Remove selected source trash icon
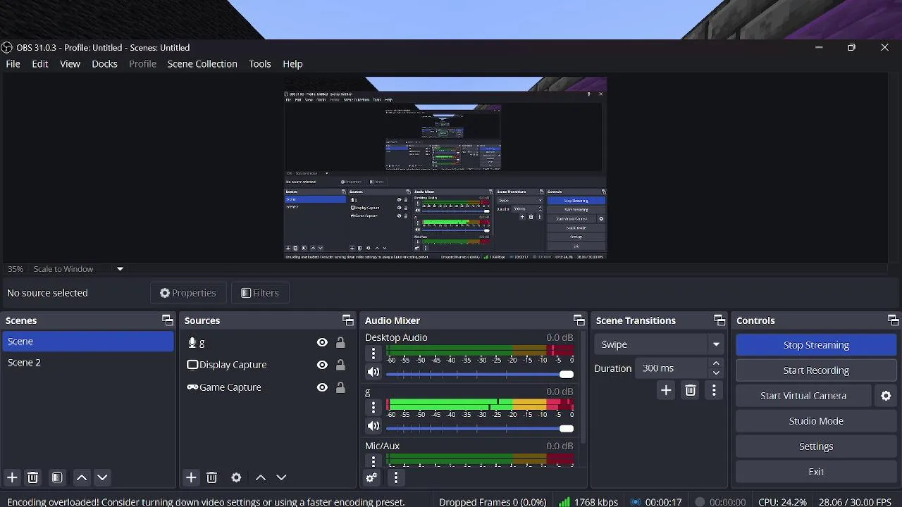Image resolution: width=902 pixels, height=507 pixels. tap(211, 477)
